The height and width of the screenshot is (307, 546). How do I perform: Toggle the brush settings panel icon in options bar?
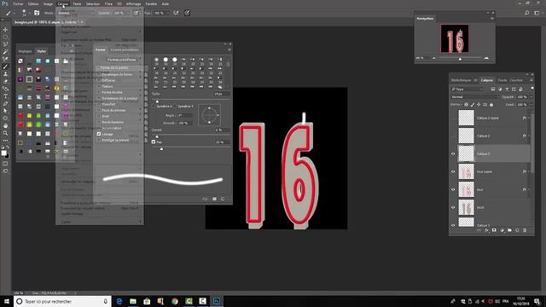tap(37, 13)
